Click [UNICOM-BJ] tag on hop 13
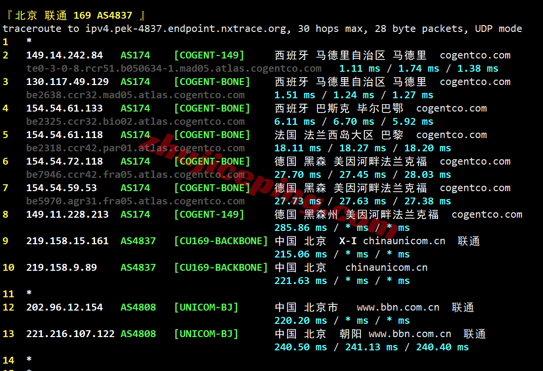Viewport: 543px width, 371px height. coord(206,334)
